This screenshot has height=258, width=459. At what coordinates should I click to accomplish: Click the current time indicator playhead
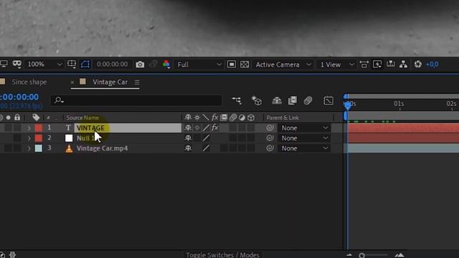pyautogui.click(x=347, y=105)
